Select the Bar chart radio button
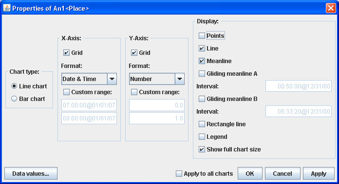 coord(14,99)
